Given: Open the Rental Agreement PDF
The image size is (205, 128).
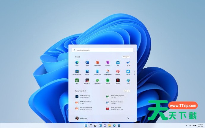Looking at the screenshot, I should (114, 108).
